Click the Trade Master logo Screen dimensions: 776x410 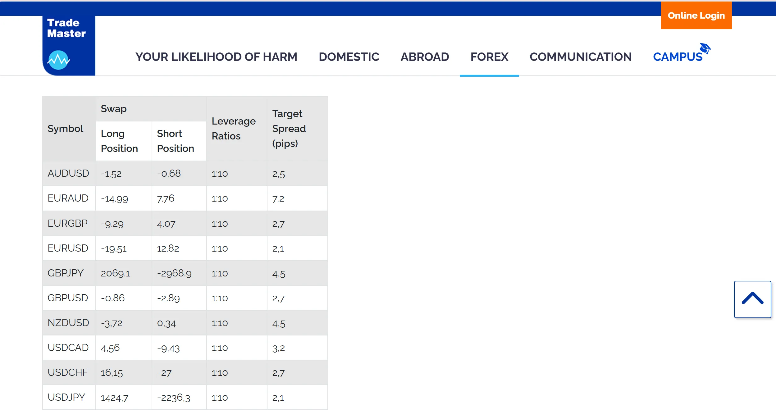point(69,45)
